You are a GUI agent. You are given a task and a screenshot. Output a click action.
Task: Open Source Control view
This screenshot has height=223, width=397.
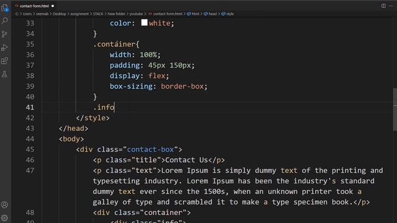pyautogui.click(x=4, y=34)
